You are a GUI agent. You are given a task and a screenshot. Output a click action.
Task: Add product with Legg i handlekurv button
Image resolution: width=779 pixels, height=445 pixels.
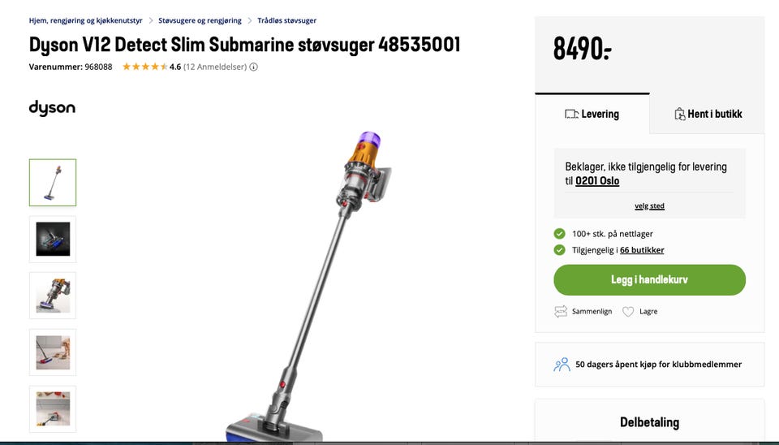coord(649,279)
